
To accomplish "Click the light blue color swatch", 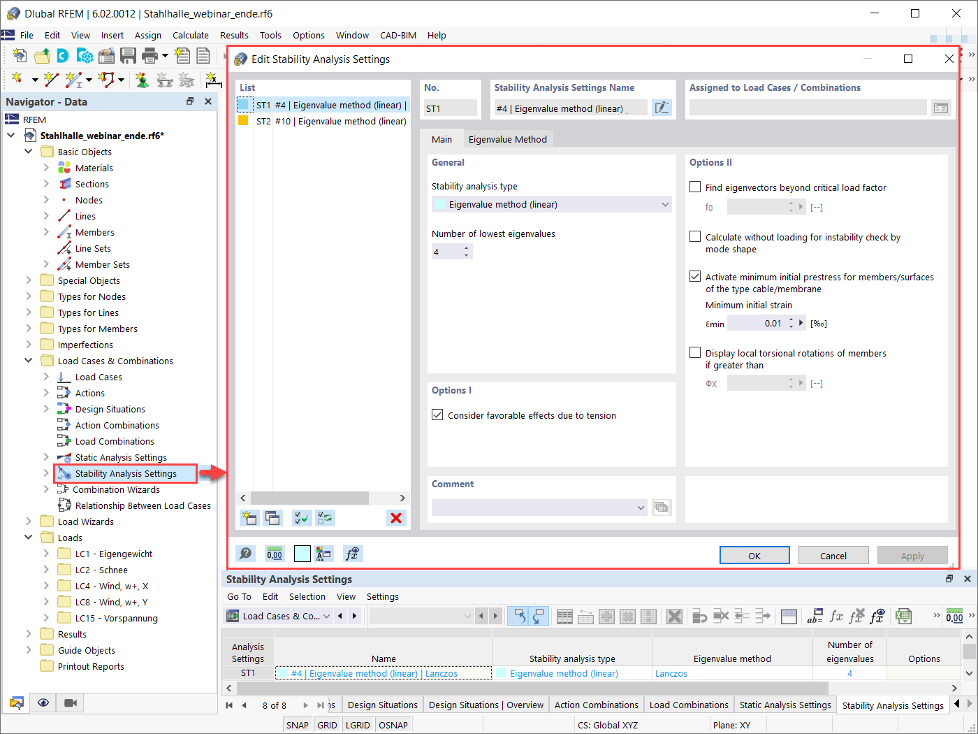I will pyautogui.click(x=303, y=553).
